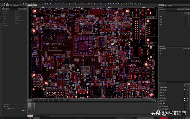Image resolution: width=190 pixels, height=119 pixels.
Task: Click the Name input field in Find By Name
Action: (x=18, y=109)
